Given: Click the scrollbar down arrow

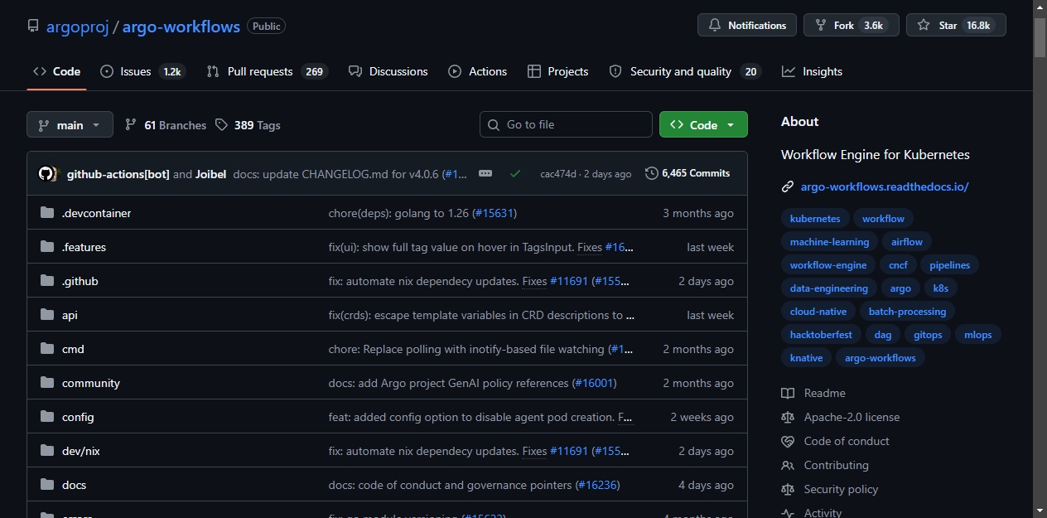Looking at the screenshot, I should 1040,511.
